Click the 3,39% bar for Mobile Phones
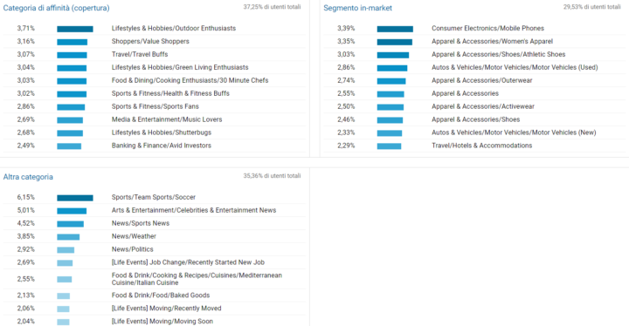The width and height of the screenshot is (629, 326). click(395, 29)
